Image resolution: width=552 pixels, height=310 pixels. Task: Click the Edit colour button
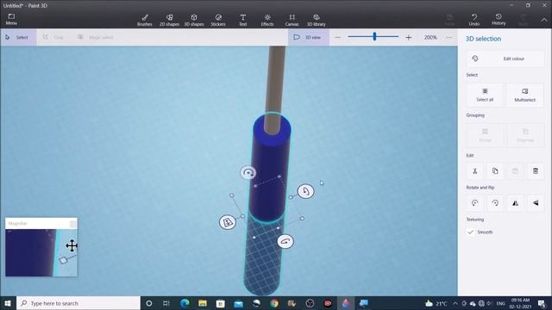pyautogui.click(x=505, y=59)
